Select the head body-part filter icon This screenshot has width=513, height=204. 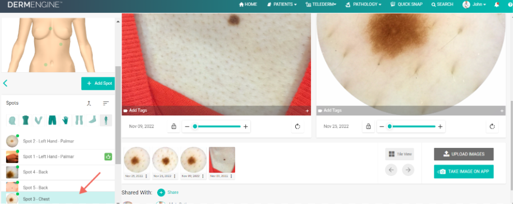pyautogui.click(x=12, y=120)
